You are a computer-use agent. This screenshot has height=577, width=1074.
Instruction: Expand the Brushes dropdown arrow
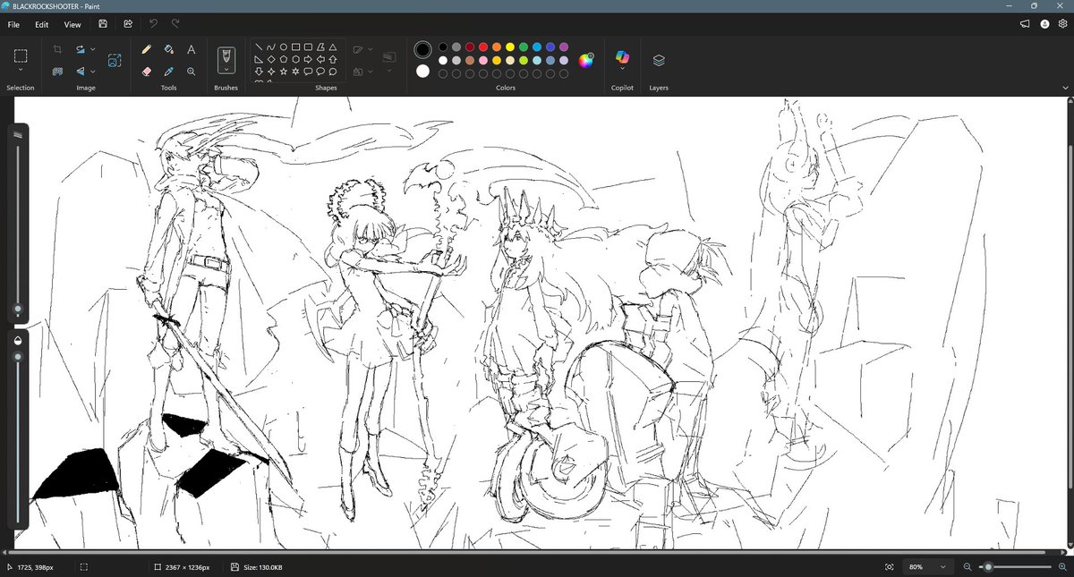(x=226, y=69)
